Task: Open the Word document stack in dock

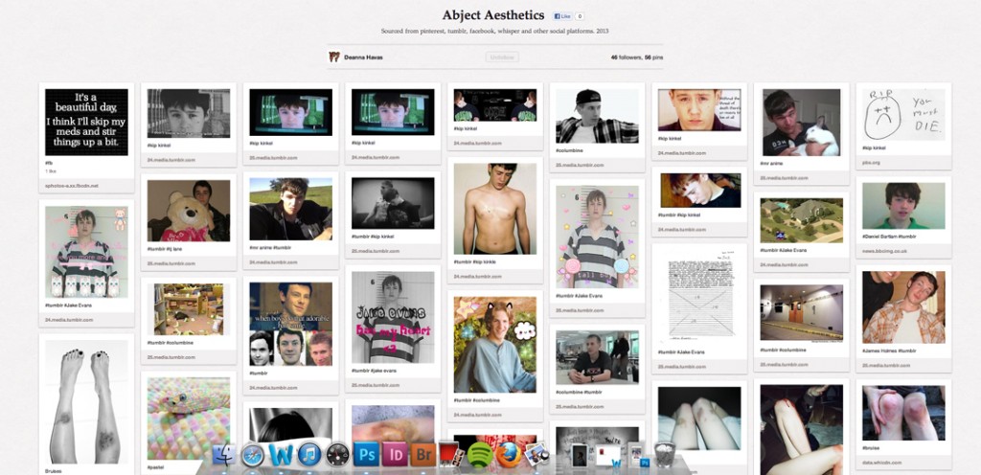Action: tap(608, 456)
